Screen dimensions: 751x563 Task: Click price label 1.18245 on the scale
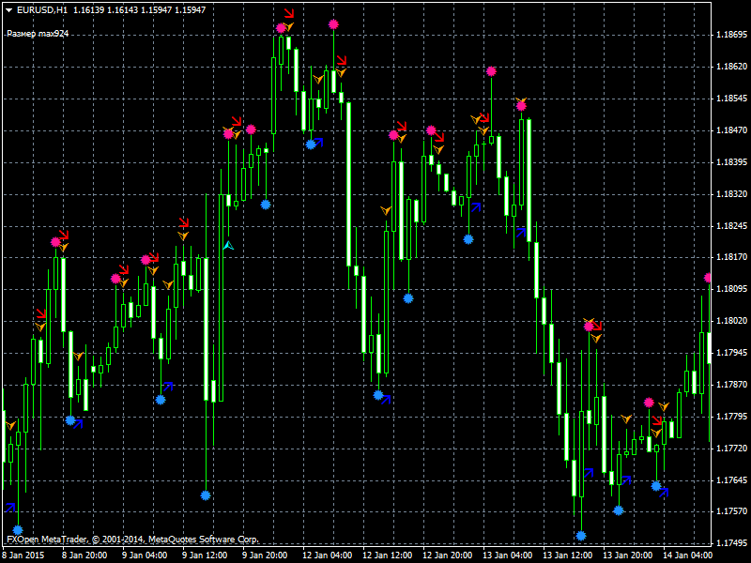pyautogui.click(x=731, y=225)
